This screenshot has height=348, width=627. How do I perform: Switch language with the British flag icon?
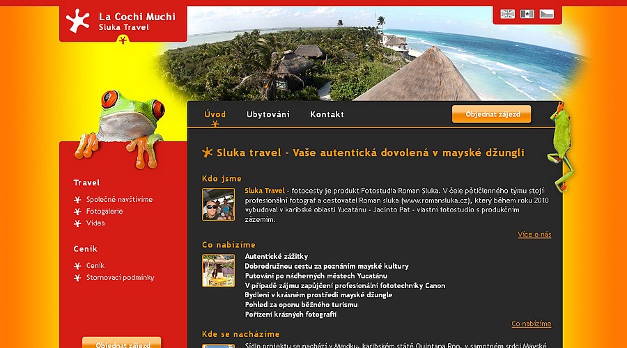[507, 14]
